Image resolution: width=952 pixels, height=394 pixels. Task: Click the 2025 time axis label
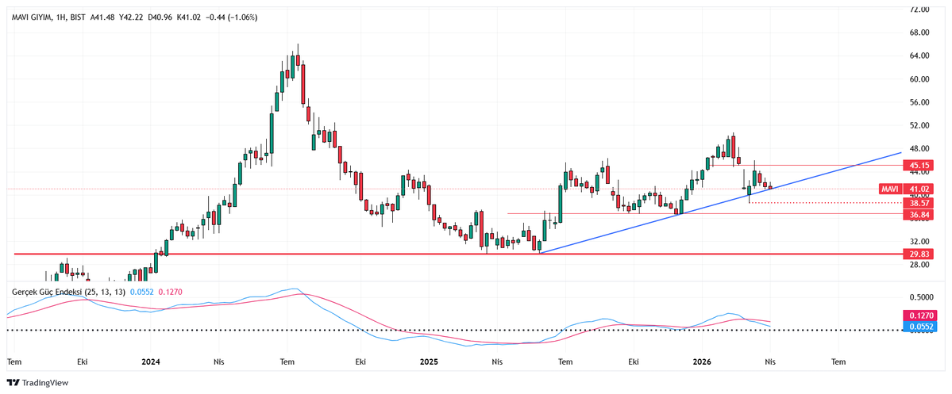click(x=429, y=361)
